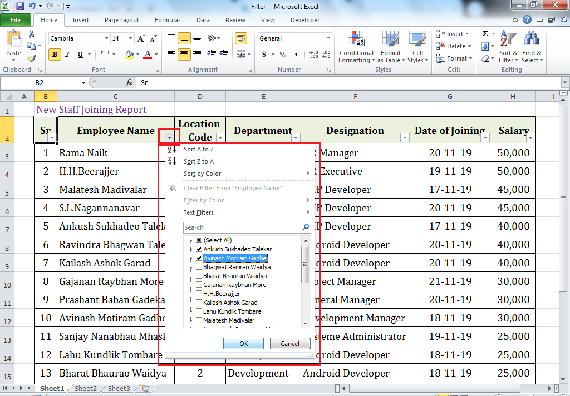Click the Decrease Font Size icon

pyautogui.click(x=154, y=38)
